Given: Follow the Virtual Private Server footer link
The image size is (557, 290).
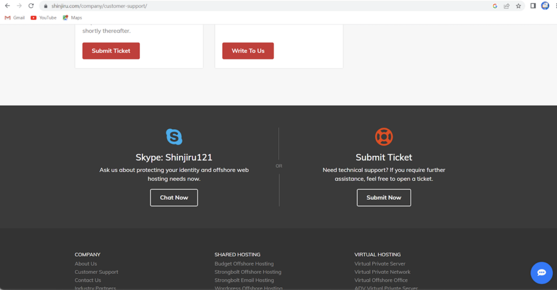Looking at the screenshot, I should 380,264.
